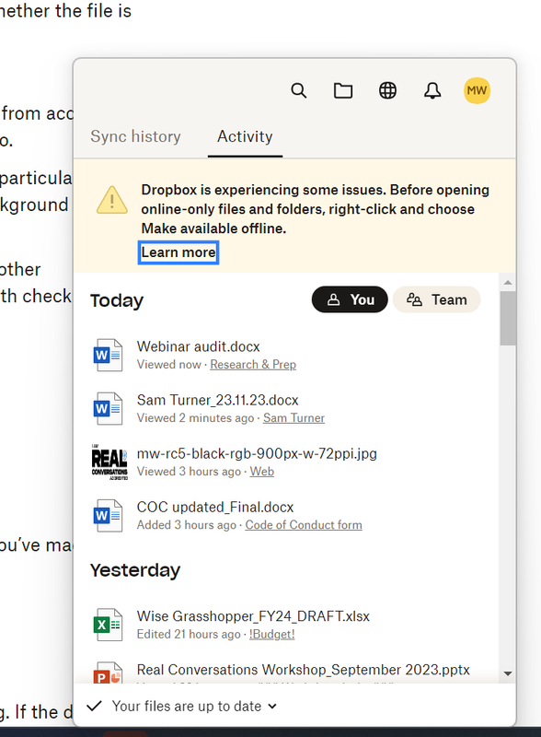Click the Learn more button
Screen dimensions: 541x737
[178, 252]
